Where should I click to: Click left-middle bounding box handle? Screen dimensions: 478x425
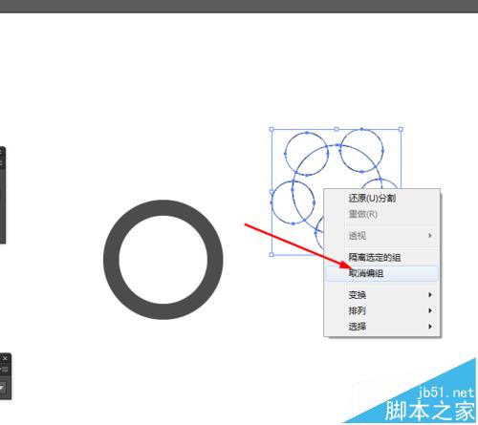click(272, 192)
